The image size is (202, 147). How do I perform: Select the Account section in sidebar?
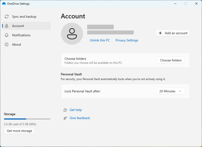coord(26,26)
